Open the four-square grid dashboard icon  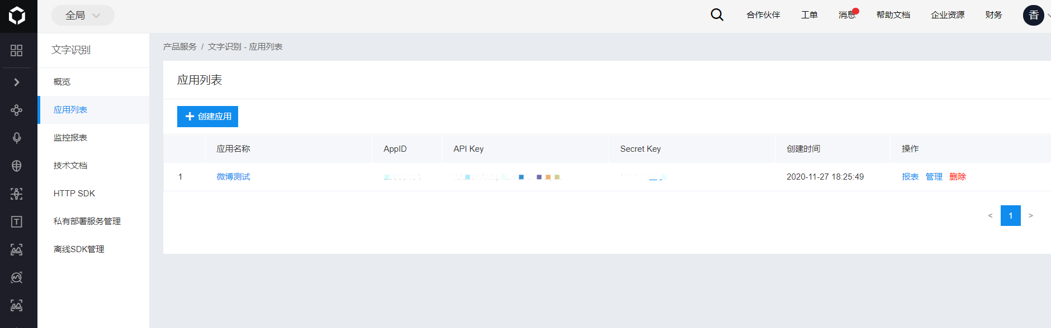click(17, 51)
